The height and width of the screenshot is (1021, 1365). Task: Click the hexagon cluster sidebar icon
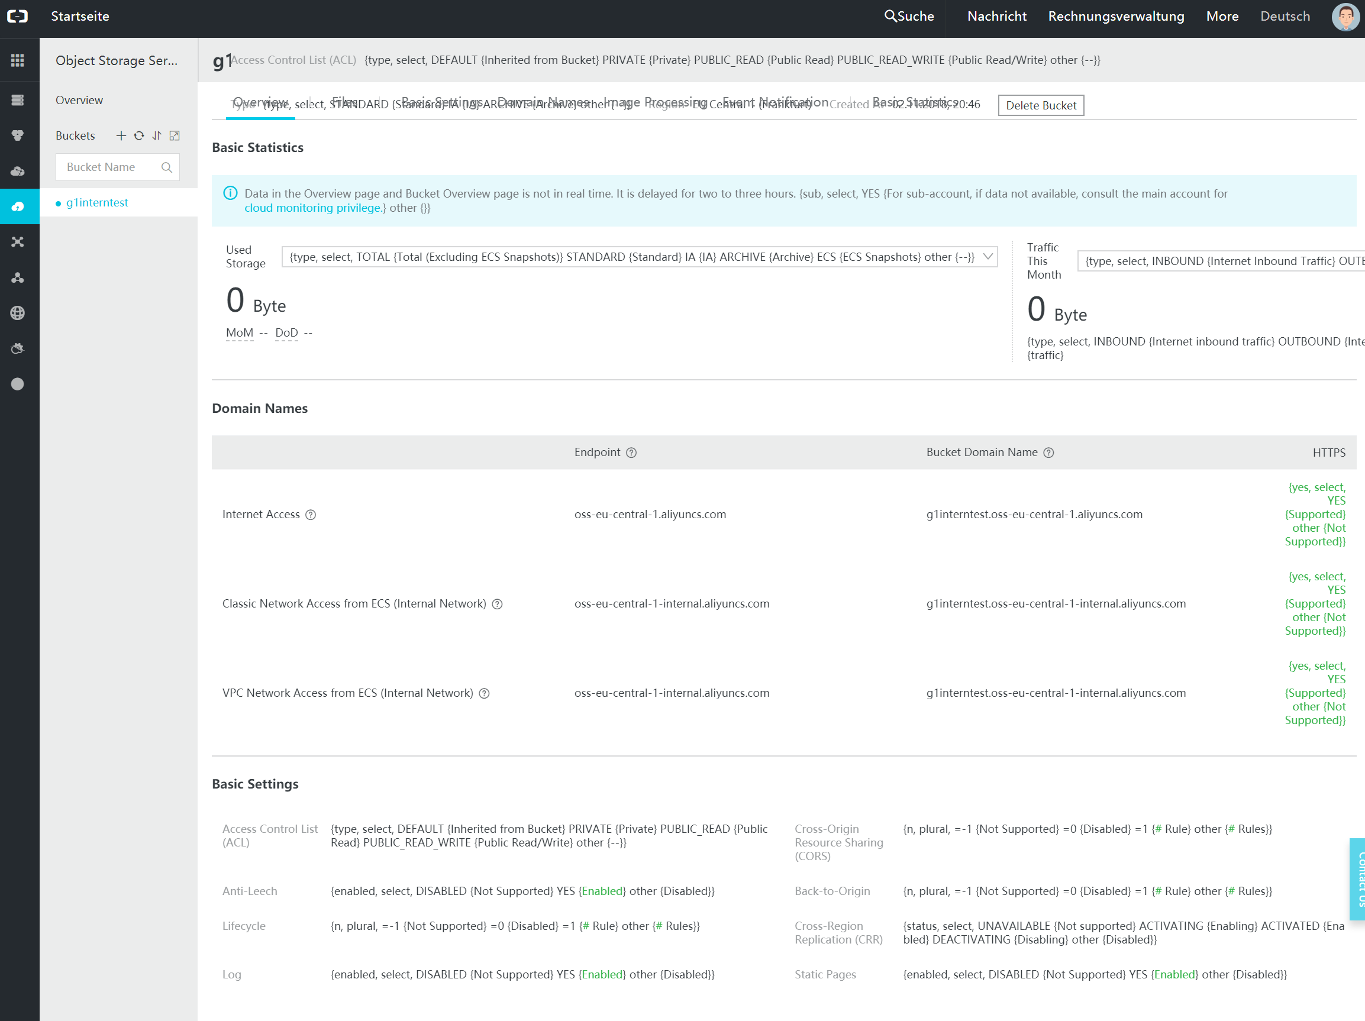(17, 135)
